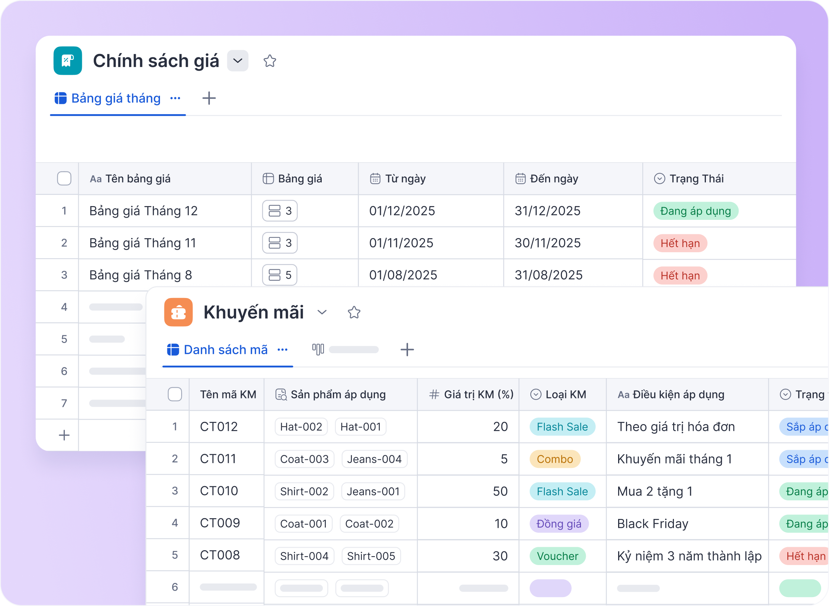Screen dimensions: 829x606
Task: Click the orange Khuyến mãi app icon
Action: coord(178,312)
